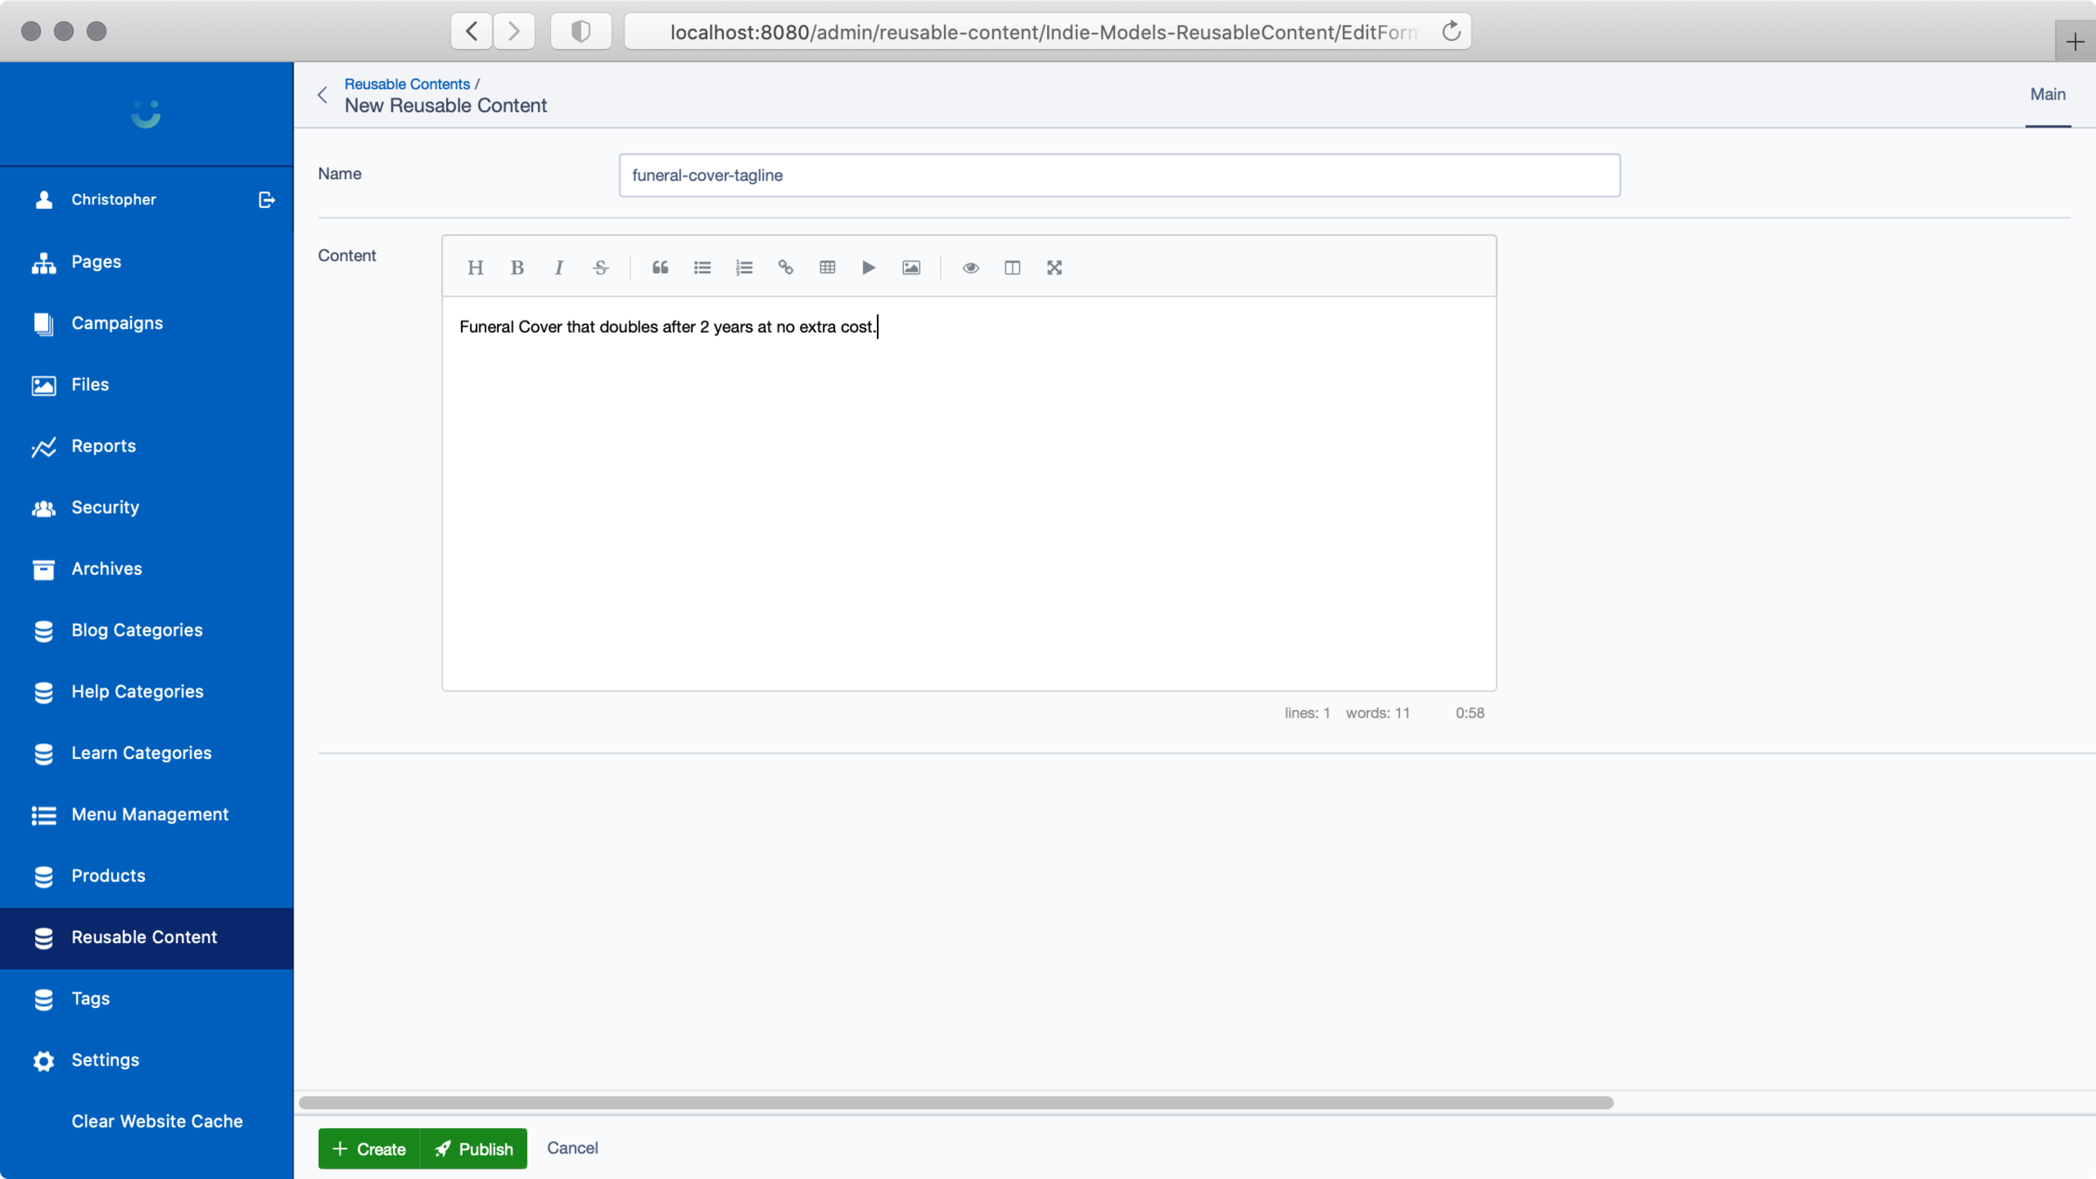Click the Heading icon in editor toolbar
Screen dimensions: 2096x1179
tap(475, 267)
